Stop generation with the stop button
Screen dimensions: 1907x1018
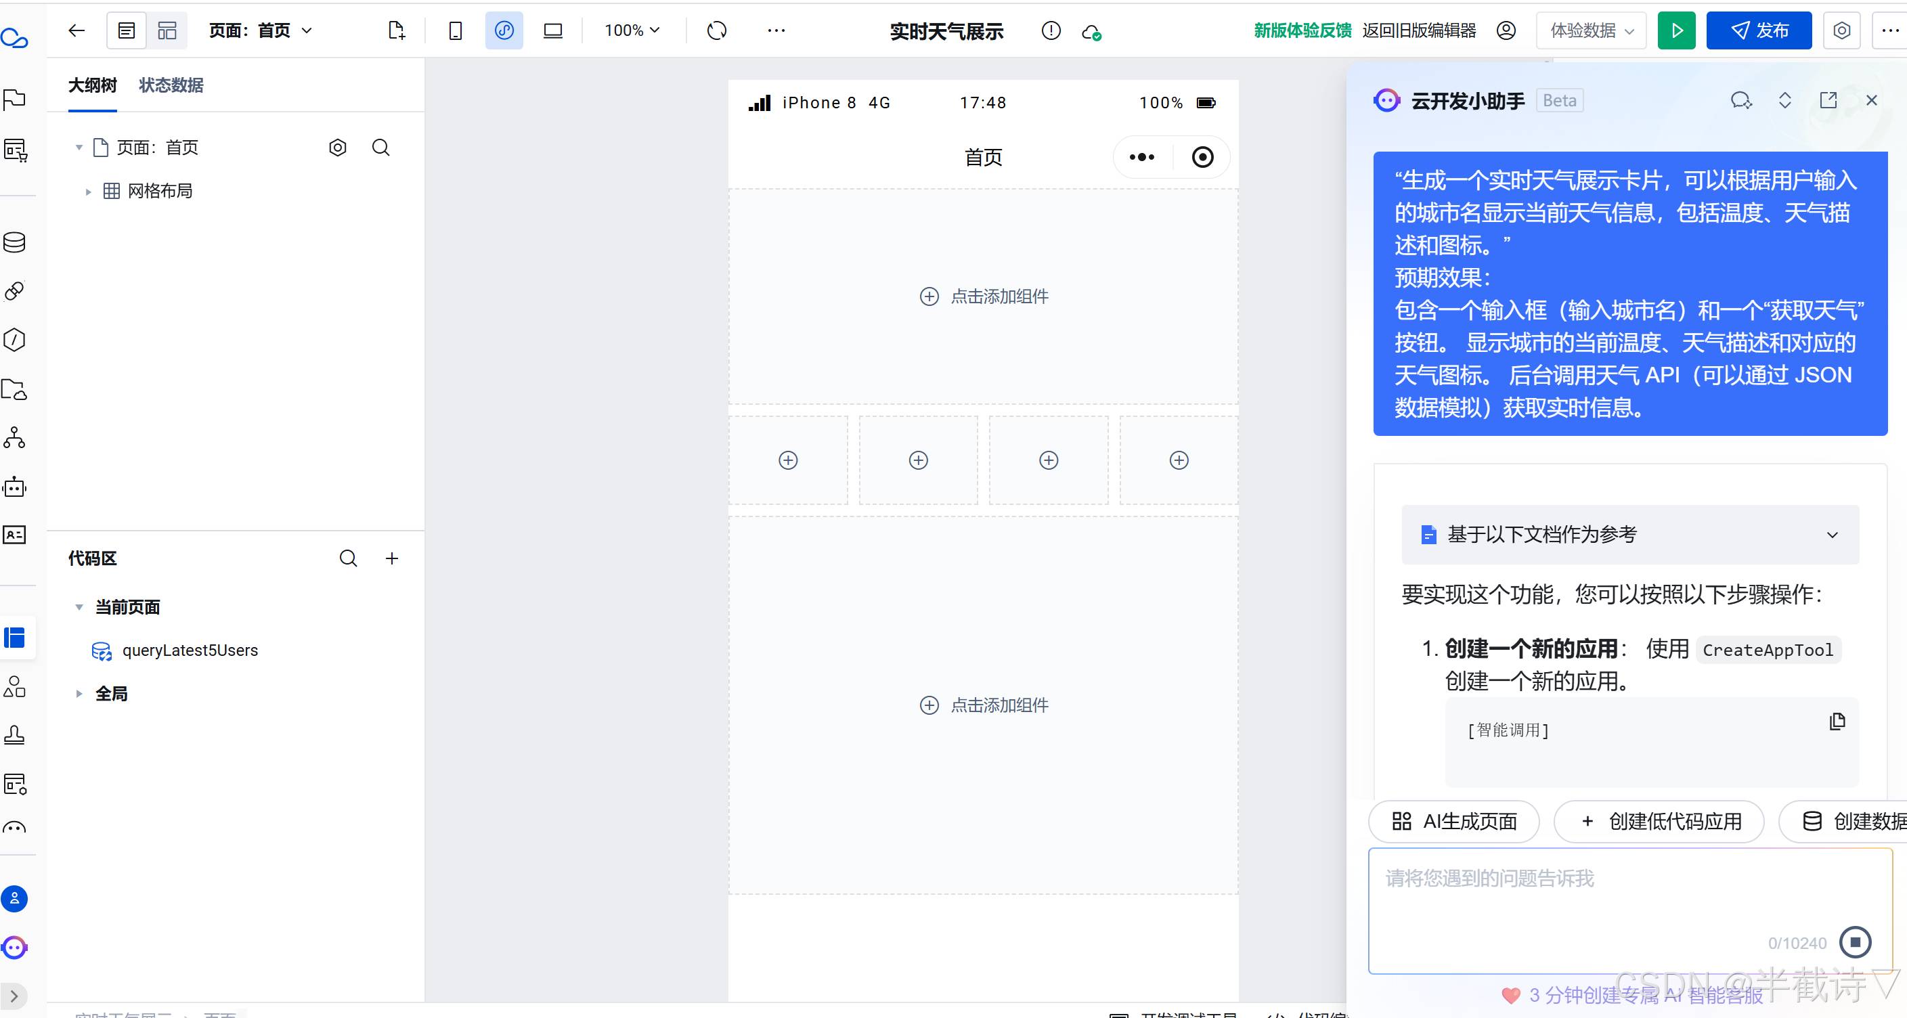coord(1855,942)
